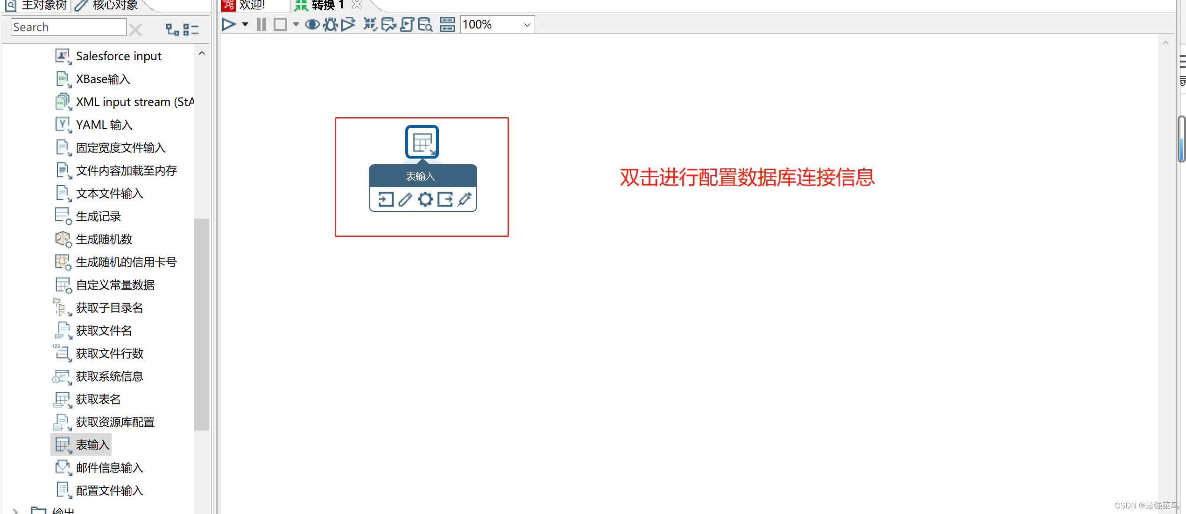This screenshot has width=1186, height=514.
Task: Click the step tree vertical scrollbar thumb
Action: coord(202,324)
